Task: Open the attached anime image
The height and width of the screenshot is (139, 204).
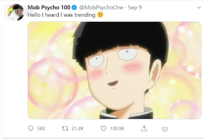Action: (114, 70)
